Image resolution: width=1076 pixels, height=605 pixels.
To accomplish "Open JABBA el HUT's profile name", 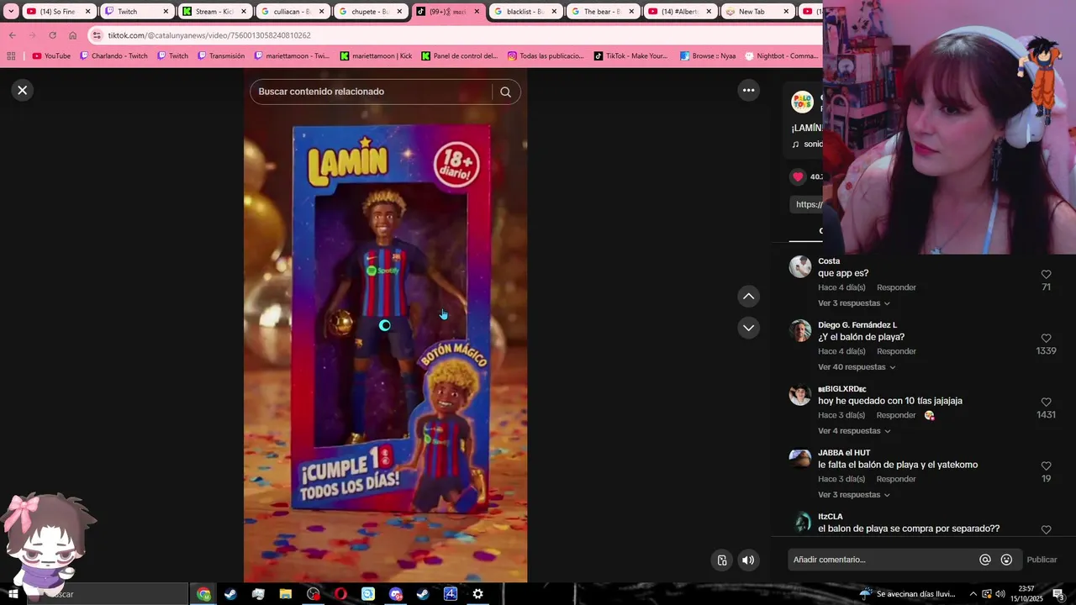I will [844, 453].
